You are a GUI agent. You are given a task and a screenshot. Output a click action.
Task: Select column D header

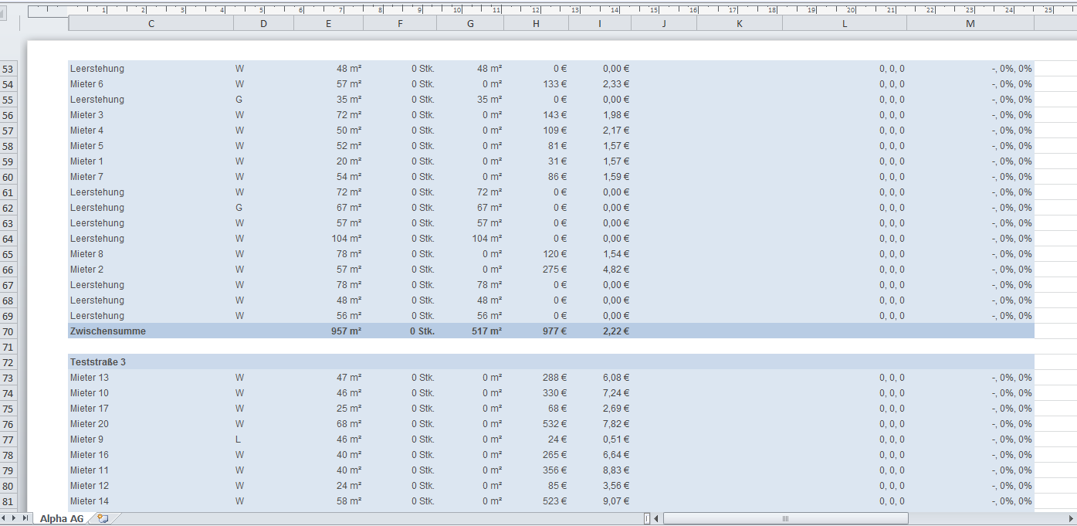(x=264, y=24)
